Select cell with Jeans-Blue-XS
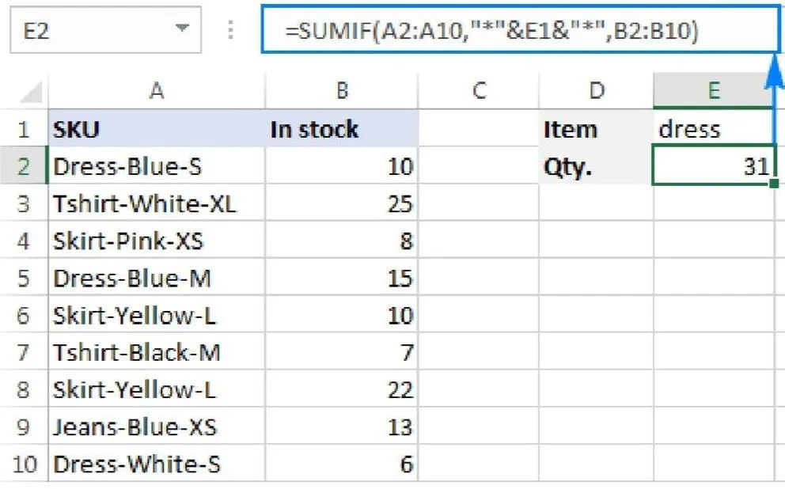Image resolution: width=785 pixels, height=489 pixels. pos(156,426)
